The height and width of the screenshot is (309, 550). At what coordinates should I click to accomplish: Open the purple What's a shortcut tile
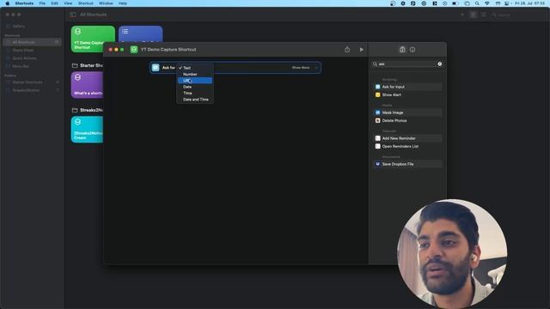(x=88, y=85)
